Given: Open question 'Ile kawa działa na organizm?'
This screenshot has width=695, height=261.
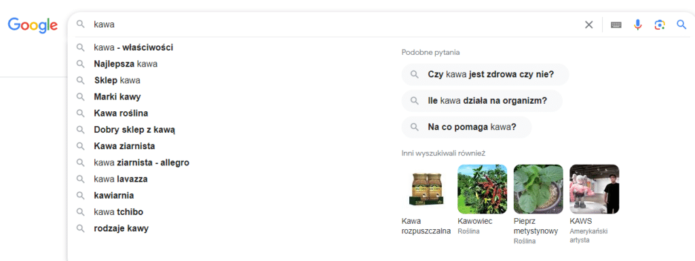Looking at the screenshot, I should [482, 101].
